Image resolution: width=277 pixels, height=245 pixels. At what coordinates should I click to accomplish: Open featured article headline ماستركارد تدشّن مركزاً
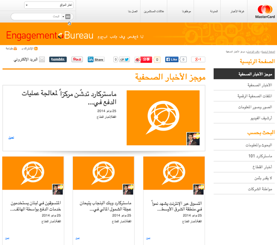click(69, 98)
